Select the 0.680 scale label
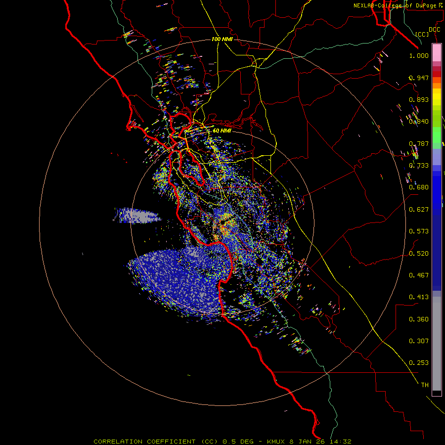Screen dimensions: 445x445 click(x=419, y=187)
